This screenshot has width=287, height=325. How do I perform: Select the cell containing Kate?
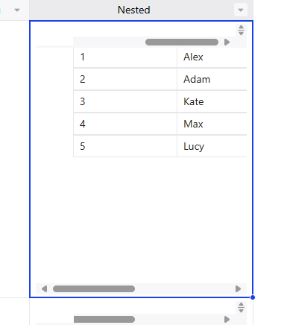click(x=212, y=101)
